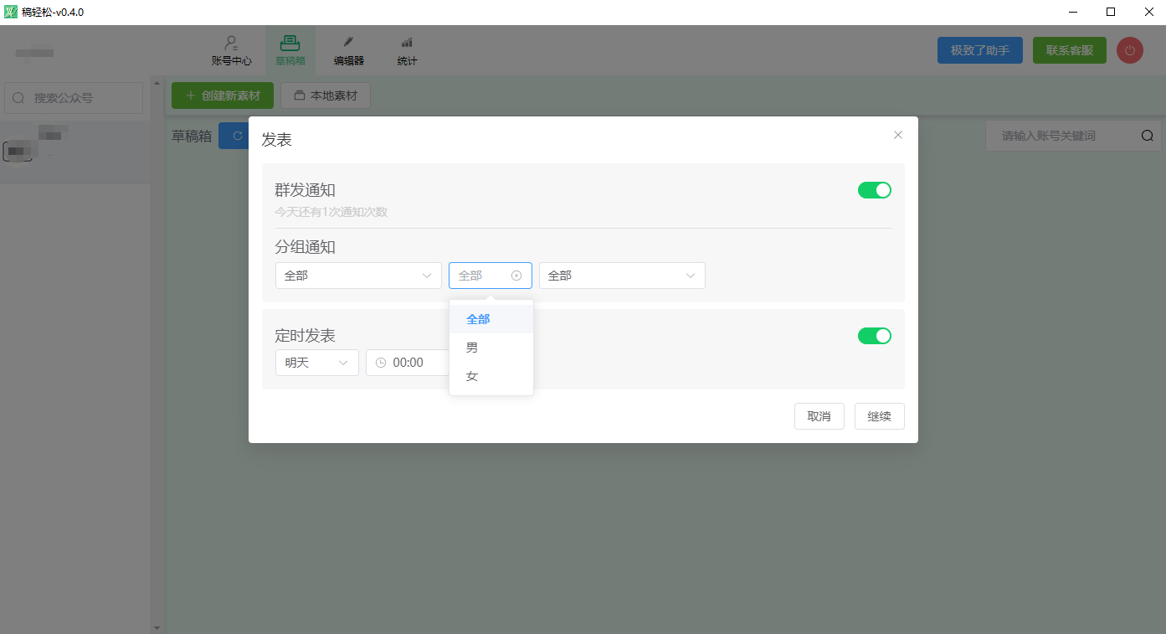Click the 继续 continue button

[x=879, y=416]
